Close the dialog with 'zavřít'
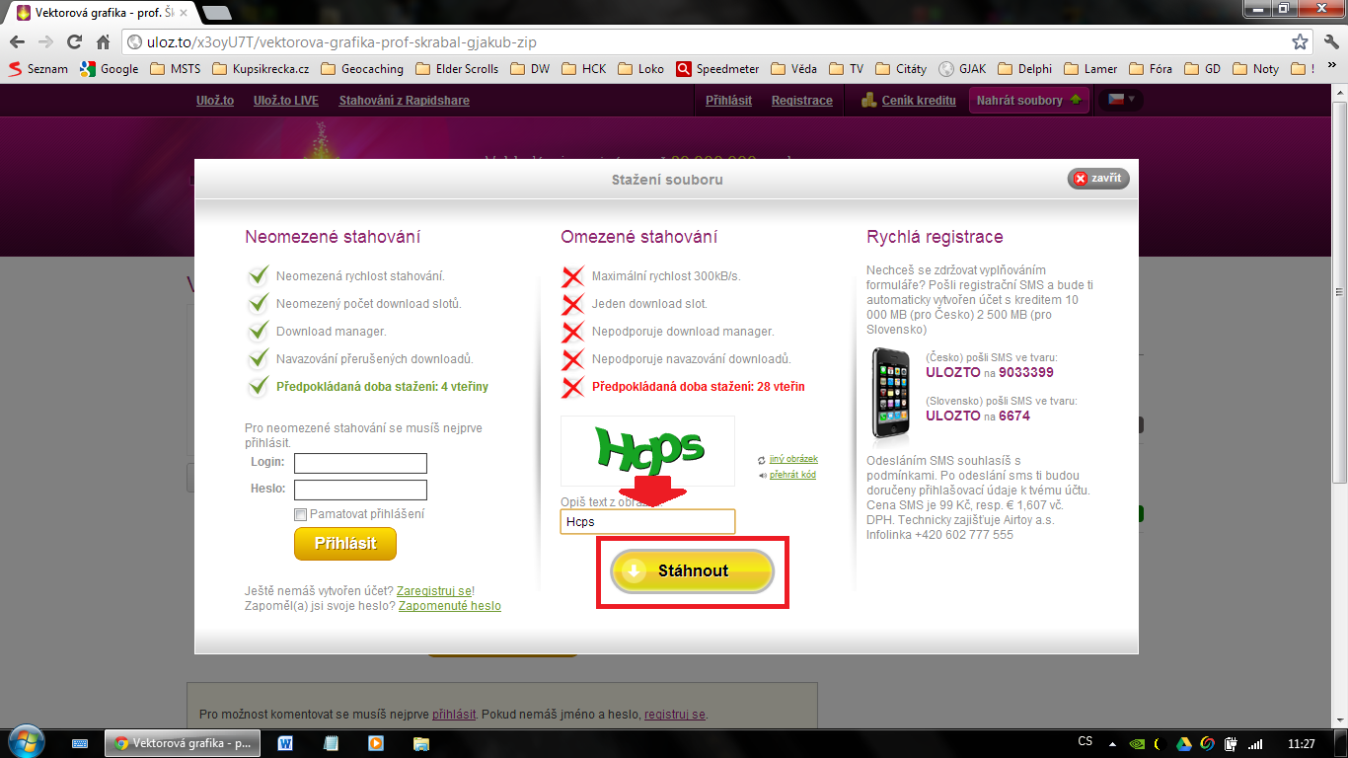Image resolution: width=1348 pixels, height=758 pixels. (x=1097, y=179)
